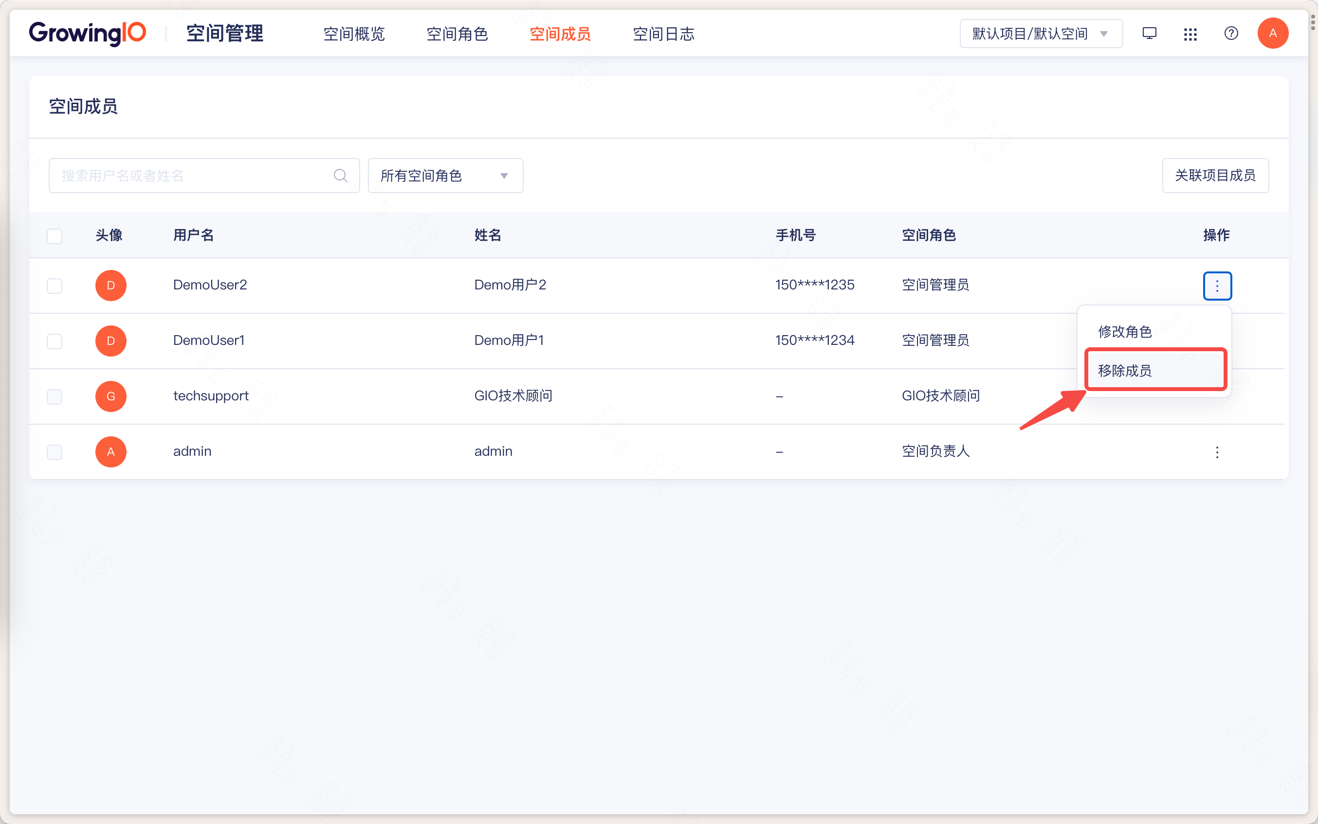Viewport: 1318px width, 824px height.
Task: Click the help question mark icon
Action: [1231, 34]
